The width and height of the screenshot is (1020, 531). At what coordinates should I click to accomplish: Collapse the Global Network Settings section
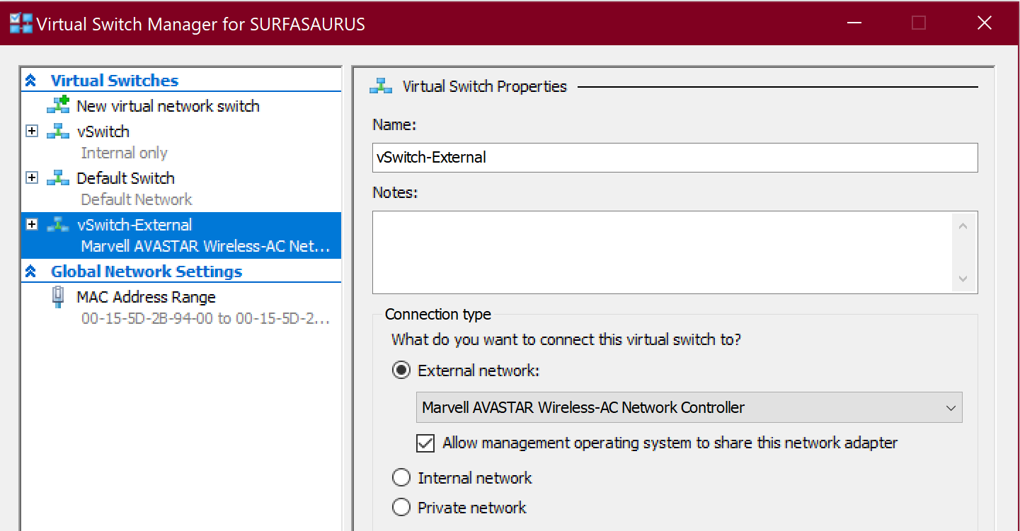pyautogui.click(x=30, y=272)
